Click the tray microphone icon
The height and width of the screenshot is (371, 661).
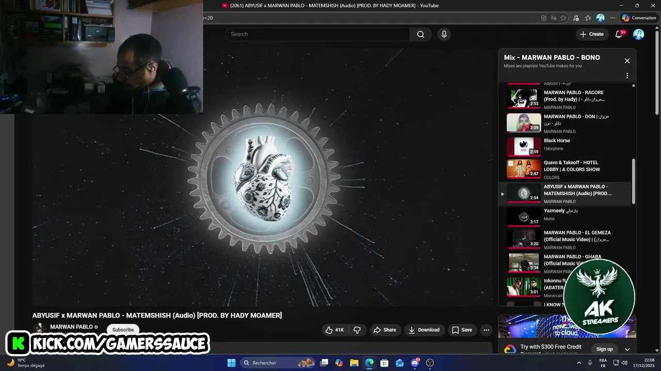click(x=590, y=363)
